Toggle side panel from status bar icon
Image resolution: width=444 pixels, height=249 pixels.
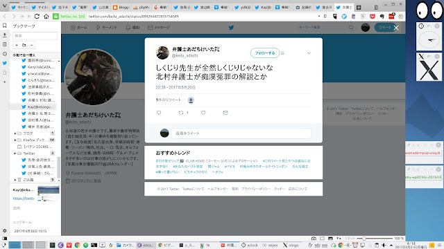click(5, 239)
